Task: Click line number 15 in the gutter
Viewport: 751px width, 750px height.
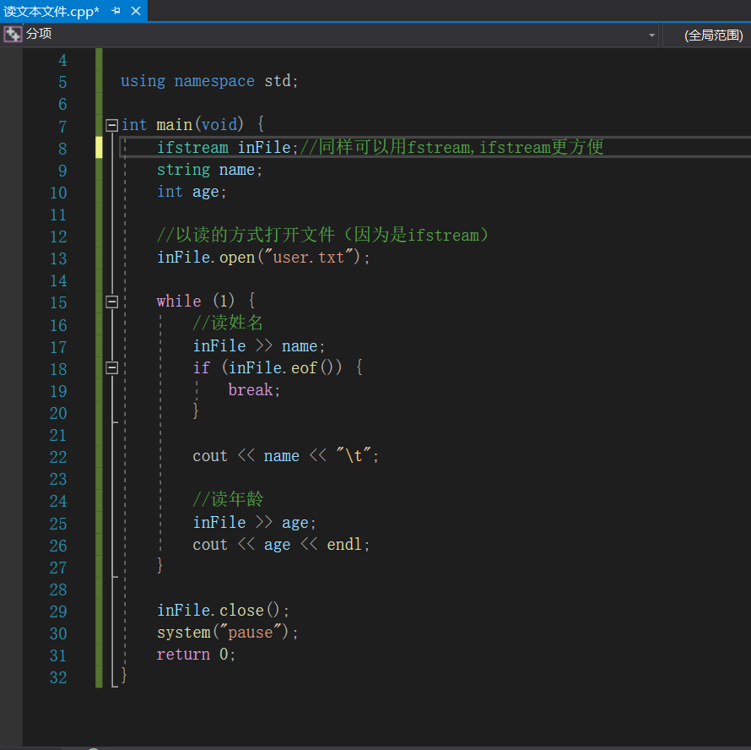Action: coord(58,302)
